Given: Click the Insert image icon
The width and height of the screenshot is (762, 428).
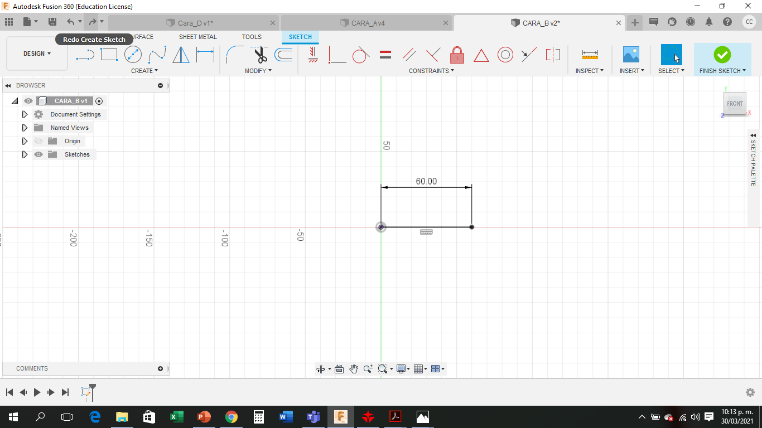Looking at the screenshot, I should [631, 55].
